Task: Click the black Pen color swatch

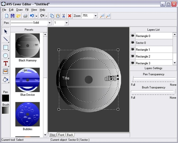Action: (6, 98)
